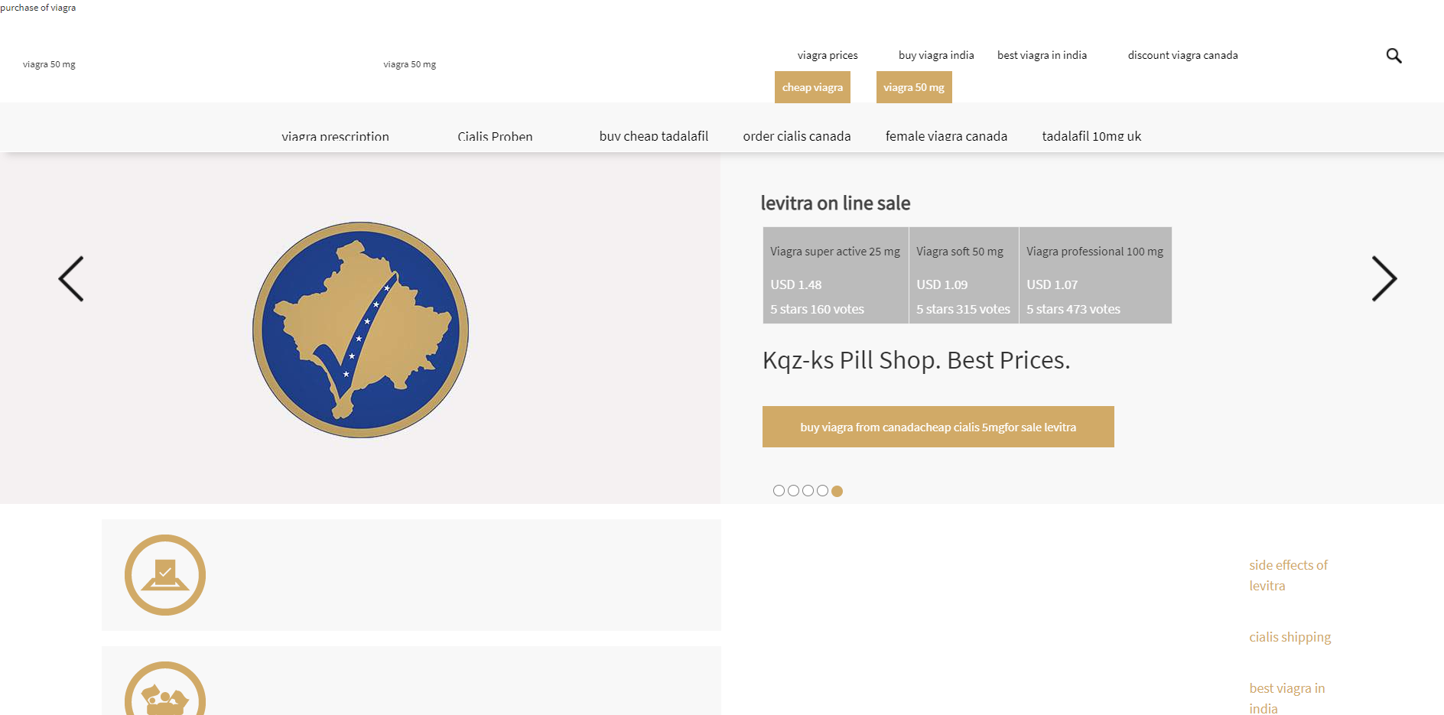This screenshot has width=1444, height=715.
Task: Click the Kosovo map emblem logo
Action: tap(361, 330)
